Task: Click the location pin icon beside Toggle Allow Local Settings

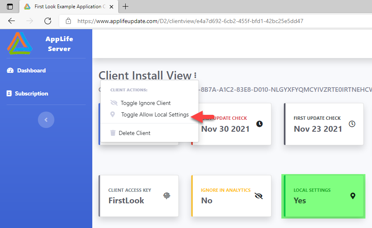Action: 113,114
